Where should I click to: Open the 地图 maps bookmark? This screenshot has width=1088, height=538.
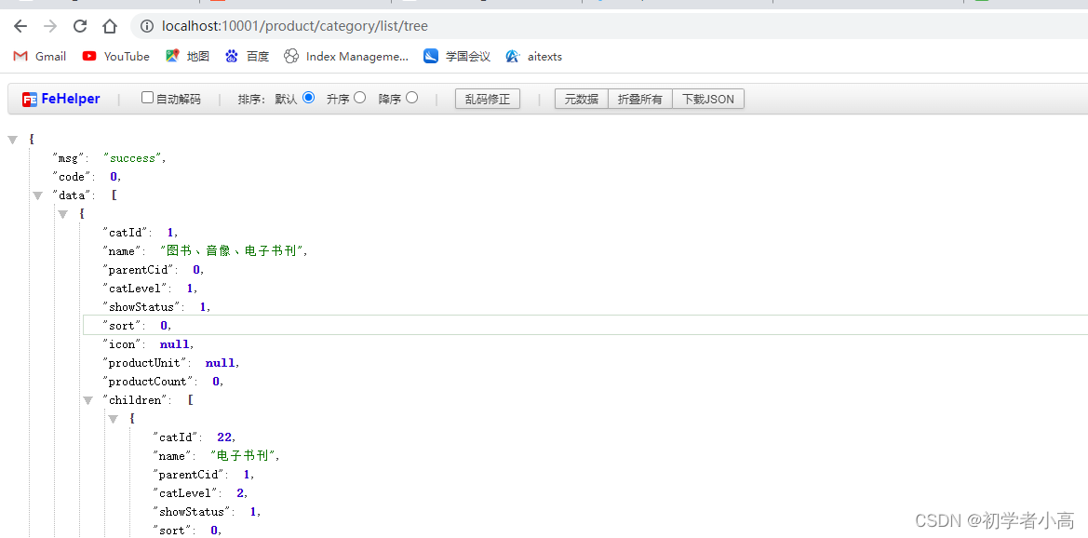(187, 56)
